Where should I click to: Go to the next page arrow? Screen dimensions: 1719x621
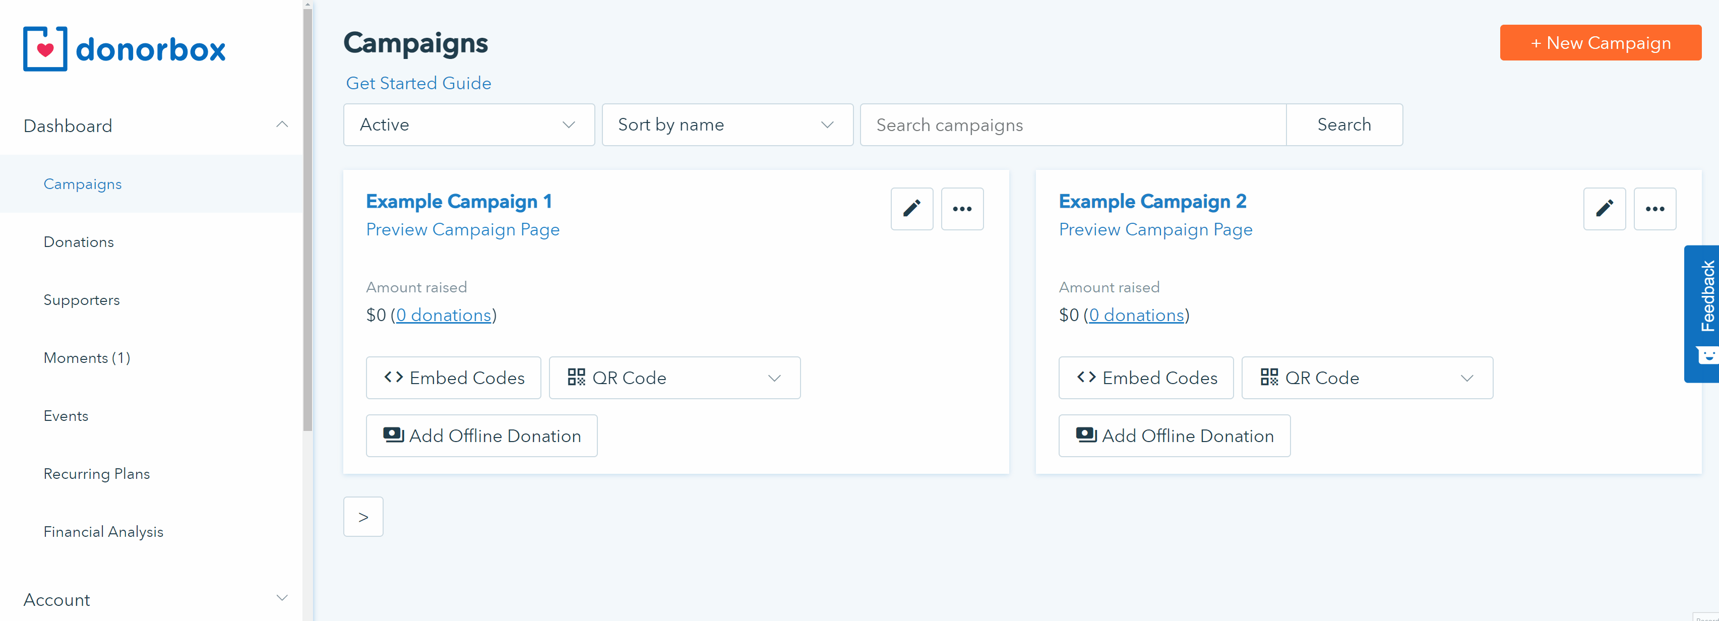[363, 516]
